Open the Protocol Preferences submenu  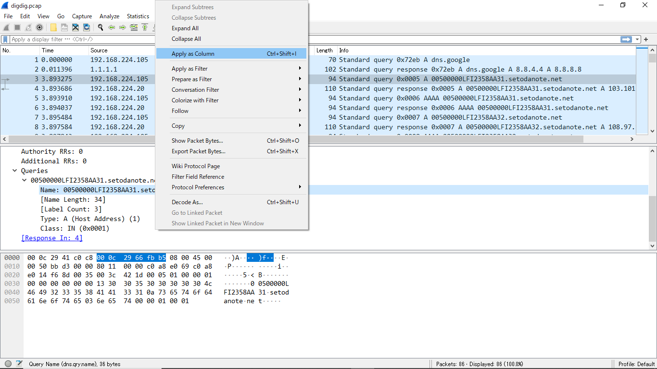[232, 187]
